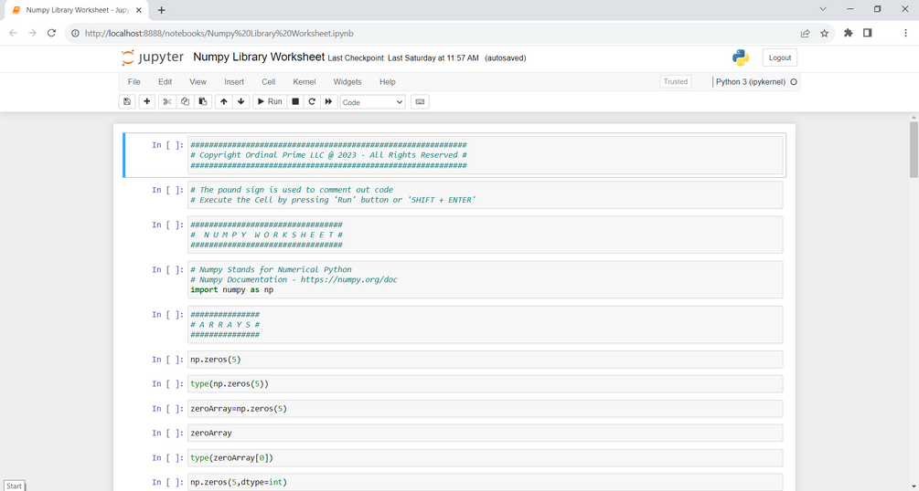Open the Edit menu

coord(166,82)
